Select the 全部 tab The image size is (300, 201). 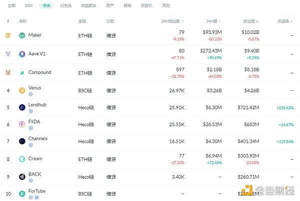[x=11, y=6]
